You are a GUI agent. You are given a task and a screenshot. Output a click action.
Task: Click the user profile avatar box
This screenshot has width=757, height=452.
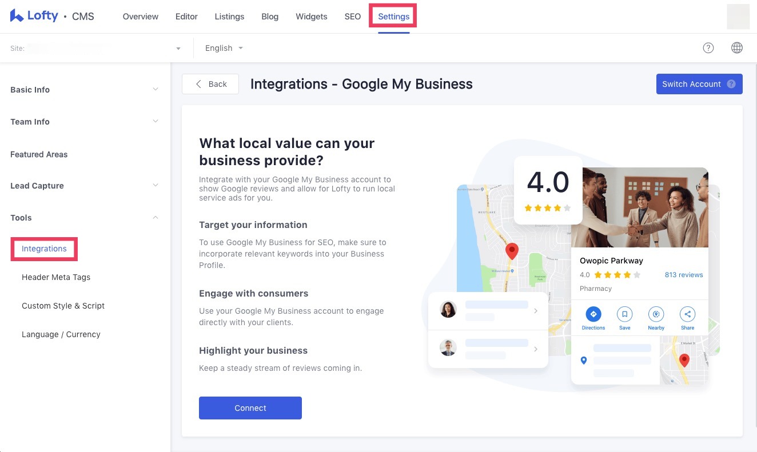tap(738, 16)
